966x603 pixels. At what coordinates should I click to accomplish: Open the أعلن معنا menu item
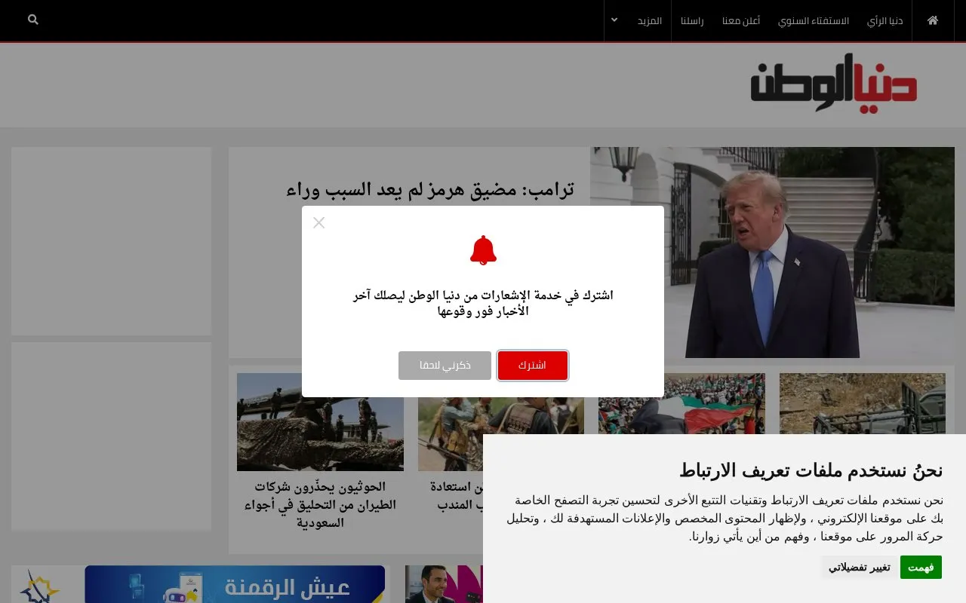pos(741,20)
